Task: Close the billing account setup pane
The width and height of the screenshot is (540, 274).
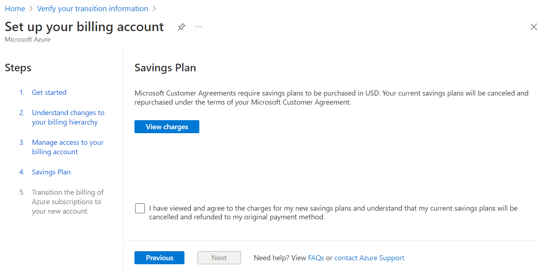Action: coord(533,27)
